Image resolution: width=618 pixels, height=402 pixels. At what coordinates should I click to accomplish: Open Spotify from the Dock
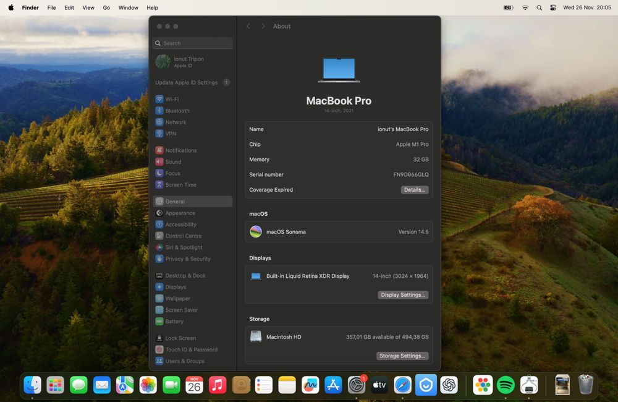tap(506, 385)
